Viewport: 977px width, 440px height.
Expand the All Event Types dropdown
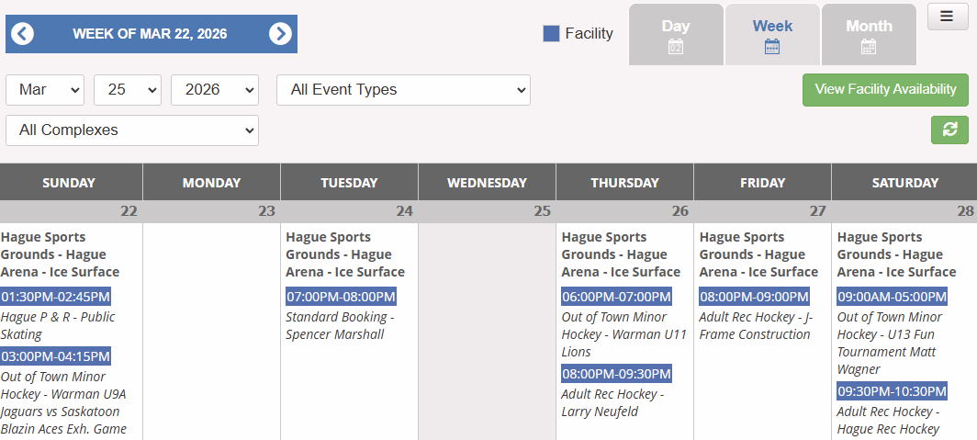coord(403,90)
